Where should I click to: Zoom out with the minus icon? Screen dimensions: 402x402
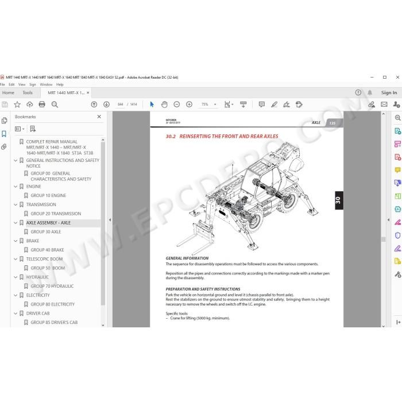(x=177, y=105)
